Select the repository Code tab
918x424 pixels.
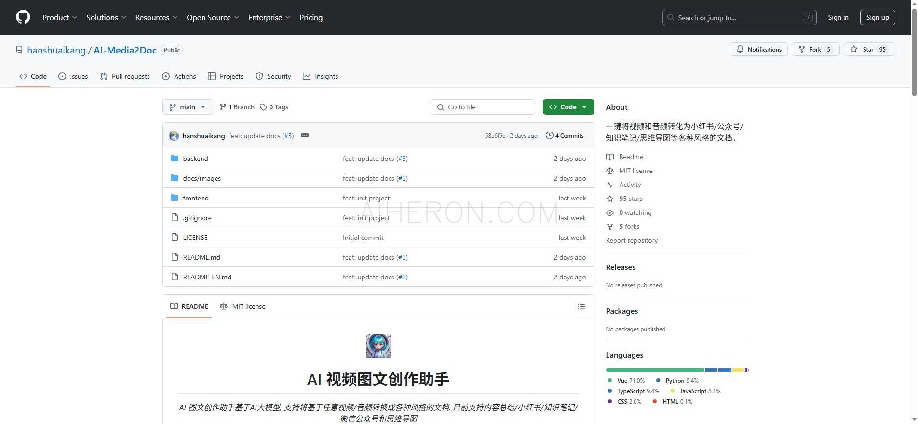(33, 76)
